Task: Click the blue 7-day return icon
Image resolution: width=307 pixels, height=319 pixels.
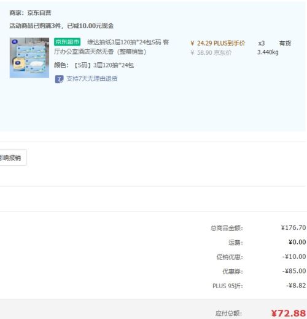Action: [x=59, y=79]
